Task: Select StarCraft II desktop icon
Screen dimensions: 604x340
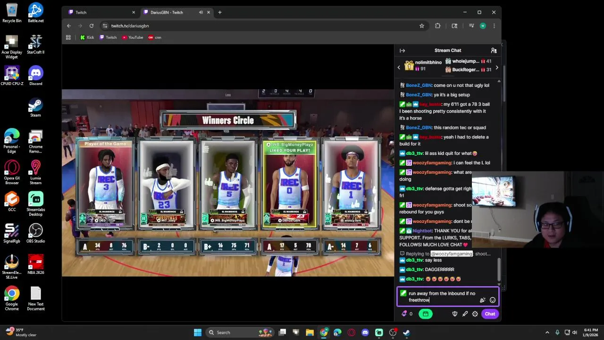Action: point(36,44)
